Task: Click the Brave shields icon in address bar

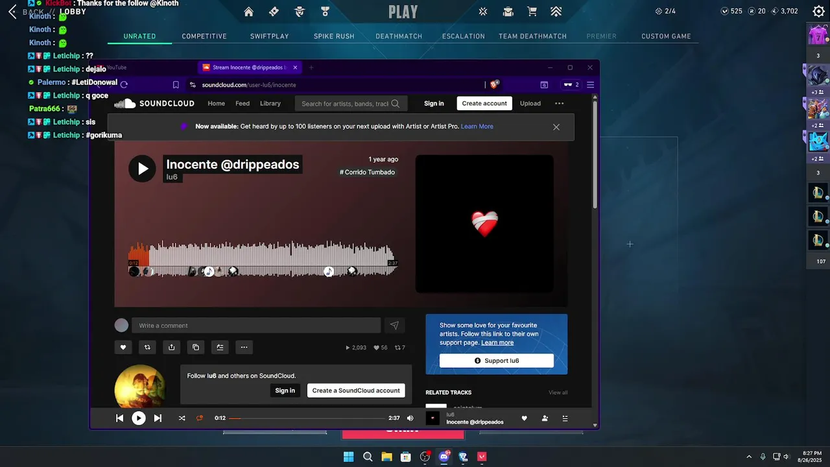Action: 494,84
